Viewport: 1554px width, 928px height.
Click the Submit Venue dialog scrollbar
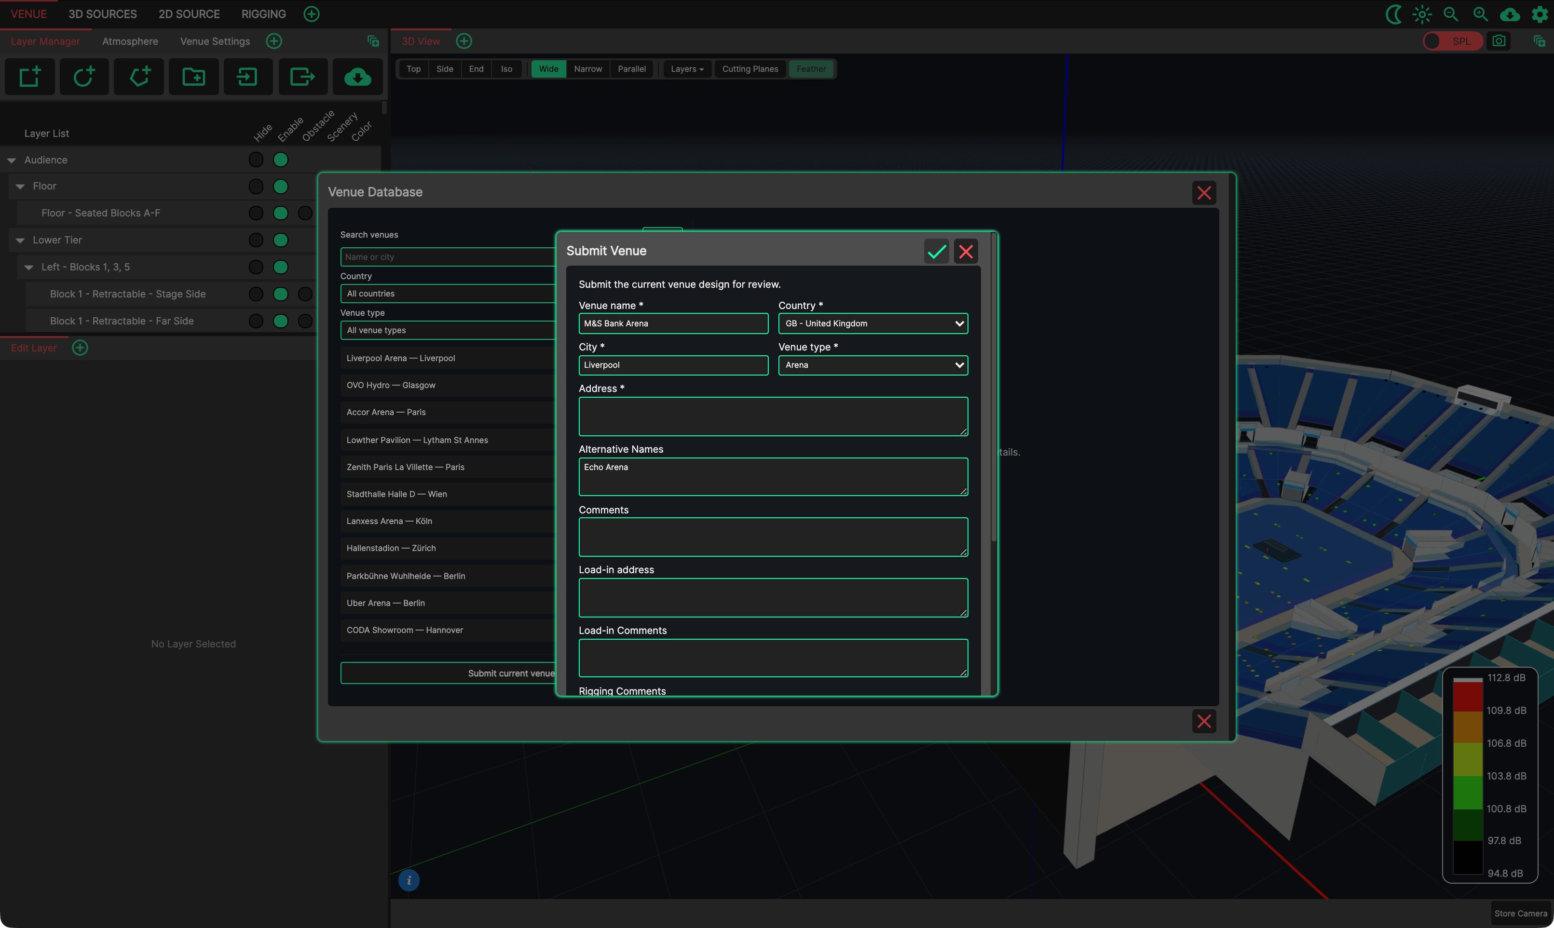pos(994,388)
